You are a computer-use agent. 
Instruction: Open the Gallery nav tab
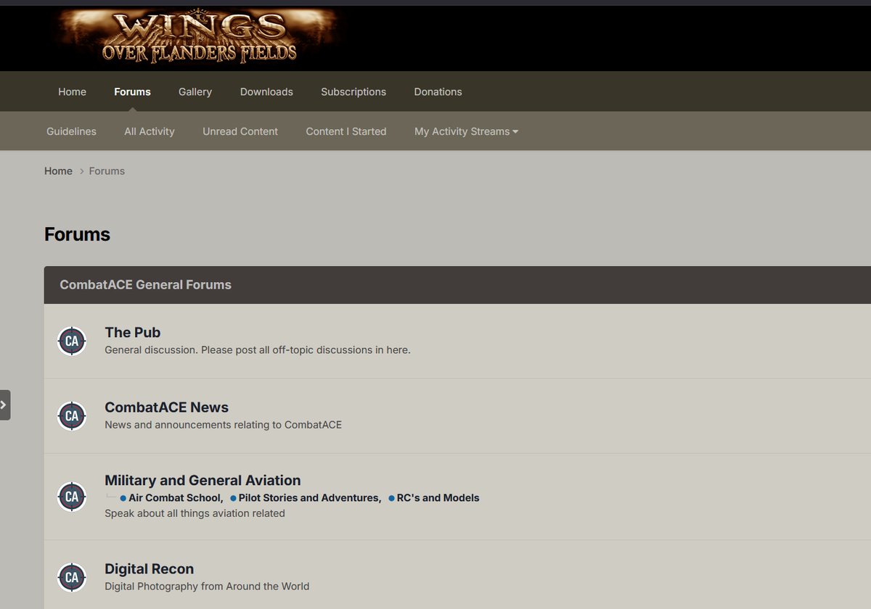pyautogui.click(x=195, y=91)
